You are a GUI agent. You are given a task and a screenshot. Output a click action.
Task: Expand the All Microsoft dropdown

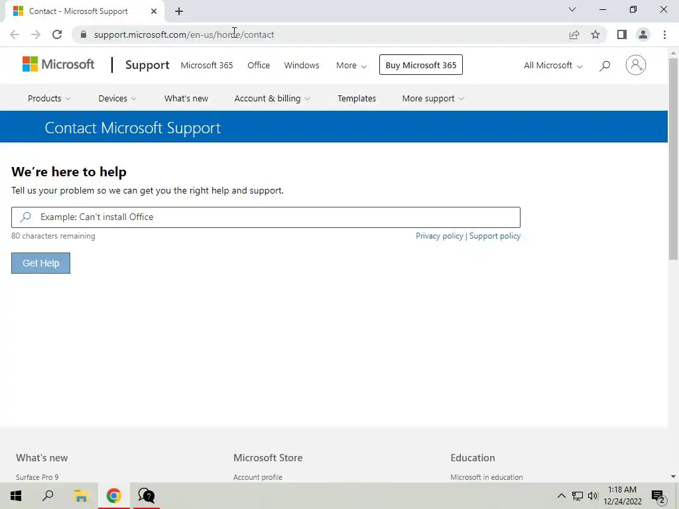(553, 66)
